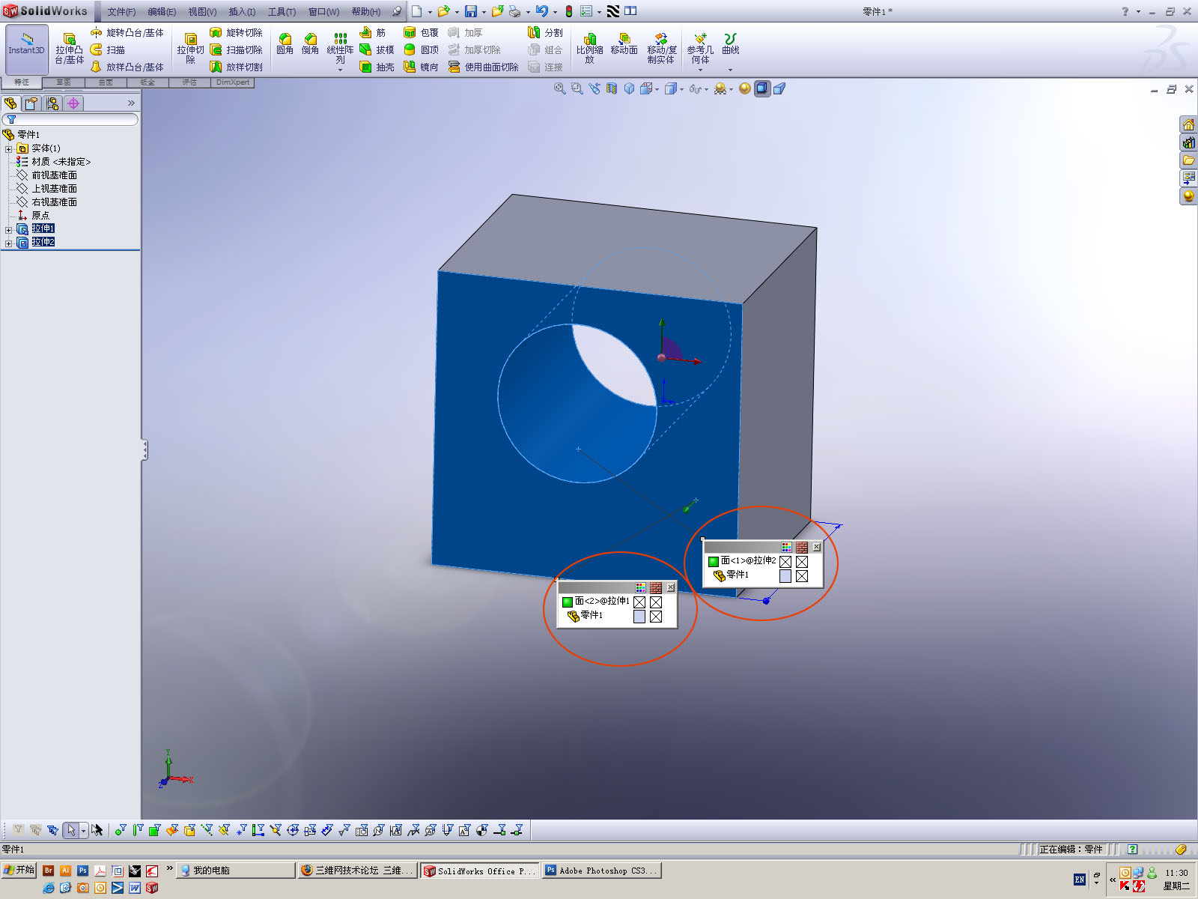Expand the 拉伸2 feature tree node
The height and width of the screenshot is (899, 1198).
pos(9,243)
